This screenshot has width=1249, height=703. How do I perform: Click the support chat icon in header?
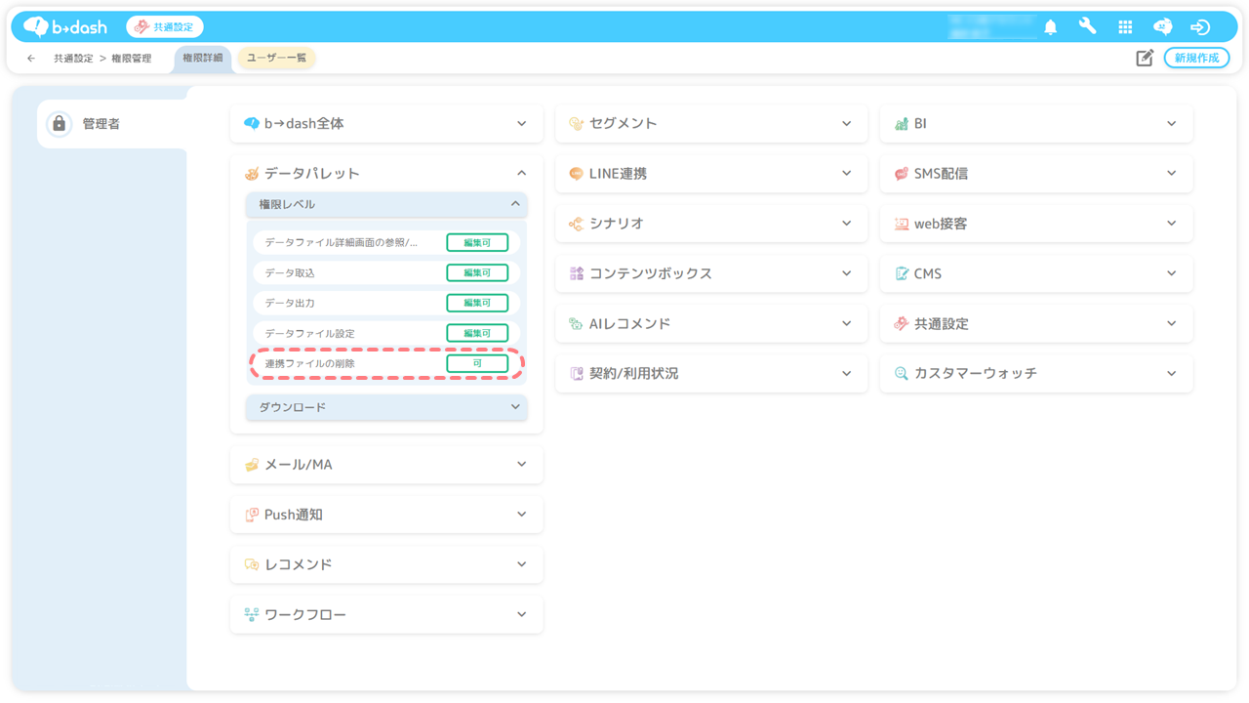click(x=1162, y=27)
